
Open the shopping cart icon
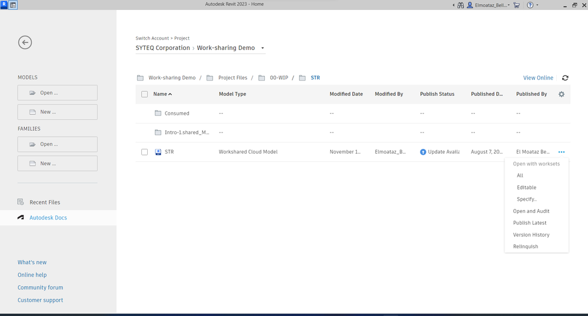[516, 5]
